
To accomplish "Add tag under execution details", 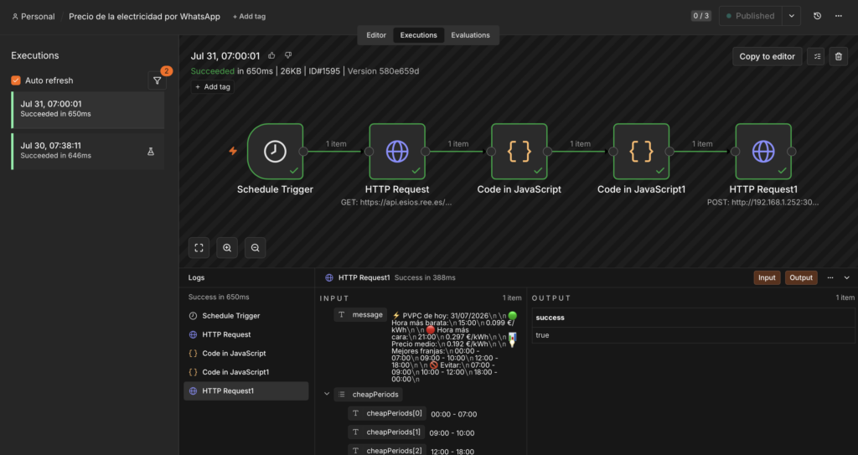I will (213, 86).
